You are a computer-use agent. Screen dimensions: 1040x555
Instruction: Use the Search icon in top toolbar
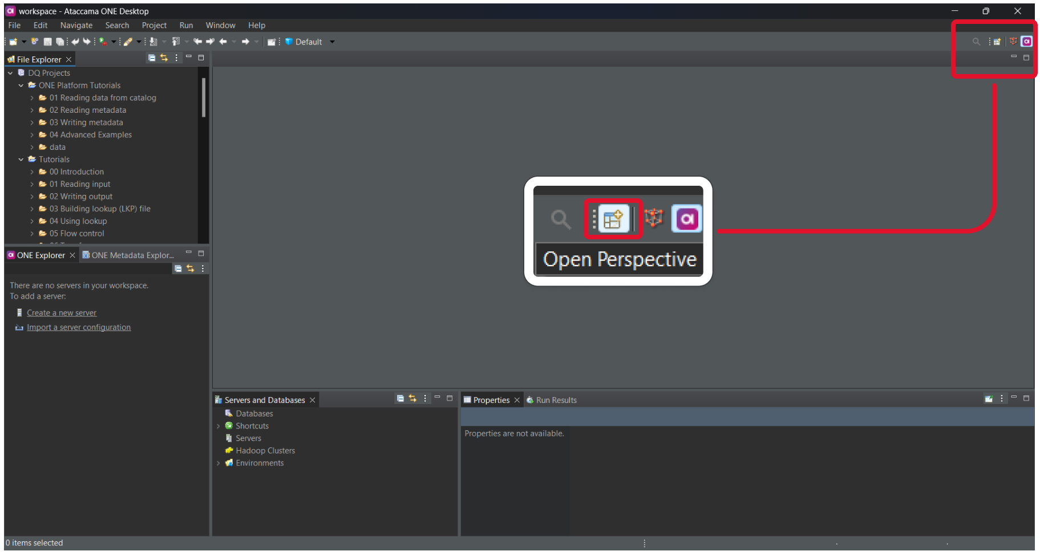pyautogui.click(x=976, y=41)
